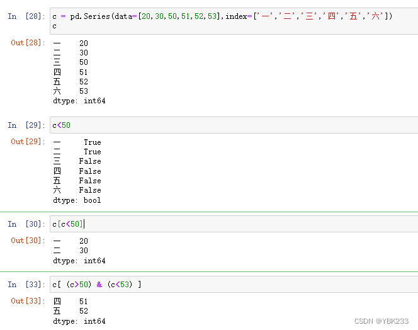
Task: Click 'dtype: int64' in Out[28]
Action: 79,101
